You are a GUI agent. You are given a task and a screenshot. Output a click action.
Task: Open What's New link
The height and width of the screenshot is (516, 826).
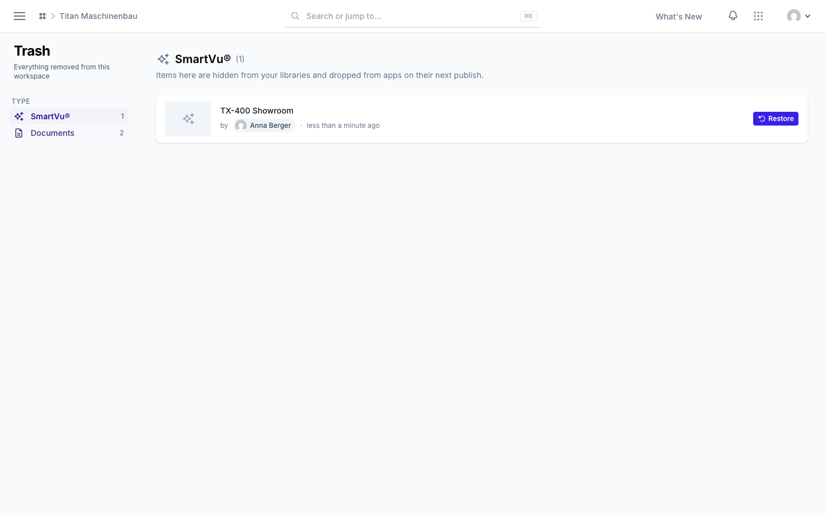pos(679,17)
